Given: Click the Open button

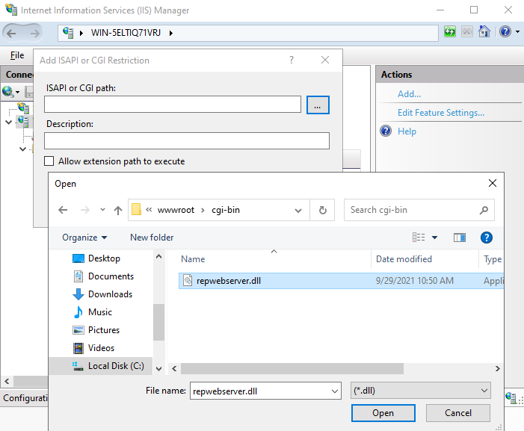Looking at the screenshot, I should (383, 413).
